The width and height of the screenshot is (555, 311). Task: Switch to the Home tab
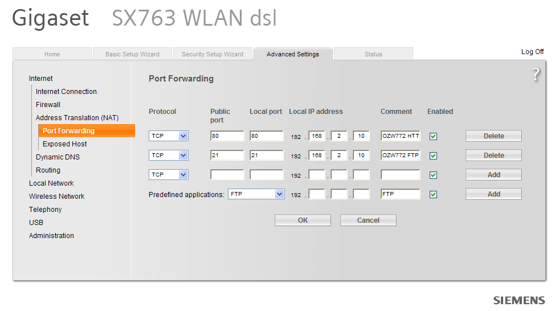pos(52,54)
